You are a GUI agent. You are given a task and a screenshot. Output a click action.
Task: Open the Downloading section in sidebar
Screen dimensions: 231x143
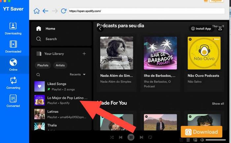pos(13,29)
